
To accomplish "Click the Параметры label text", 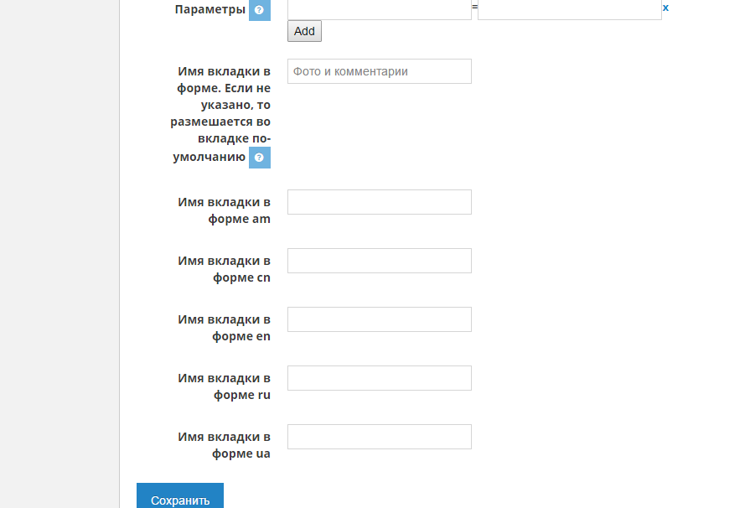I will point(210,9).
